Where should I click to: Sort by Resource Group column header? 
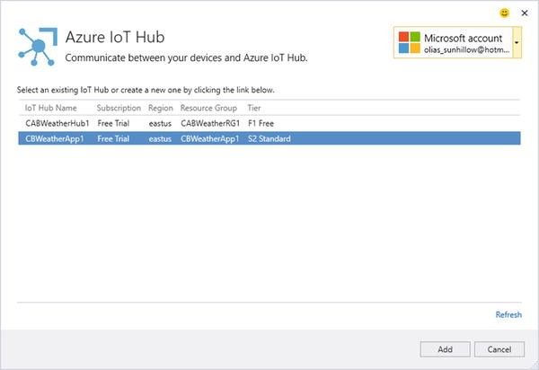208,108
